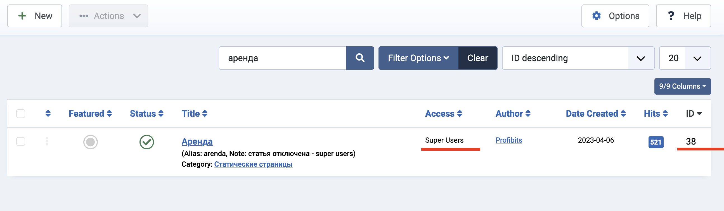Click the green published status icon
Screen dimensions: 724x211
click(146, 142)
